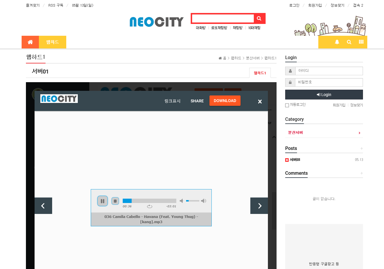Viewport: 384px width, 269px height.
Task: Open 정보찾기 link in top bar
Action: [x=337, y=5]
